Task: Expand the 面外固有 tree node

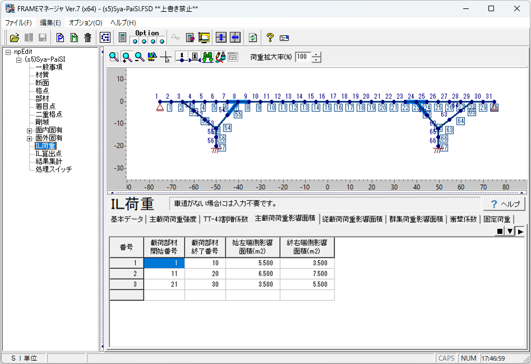Action: (29, 138)
